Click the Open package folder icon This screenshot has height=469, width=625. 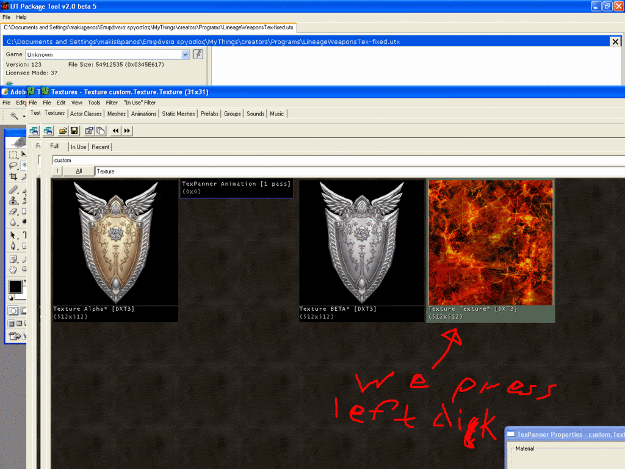[63, 131]
